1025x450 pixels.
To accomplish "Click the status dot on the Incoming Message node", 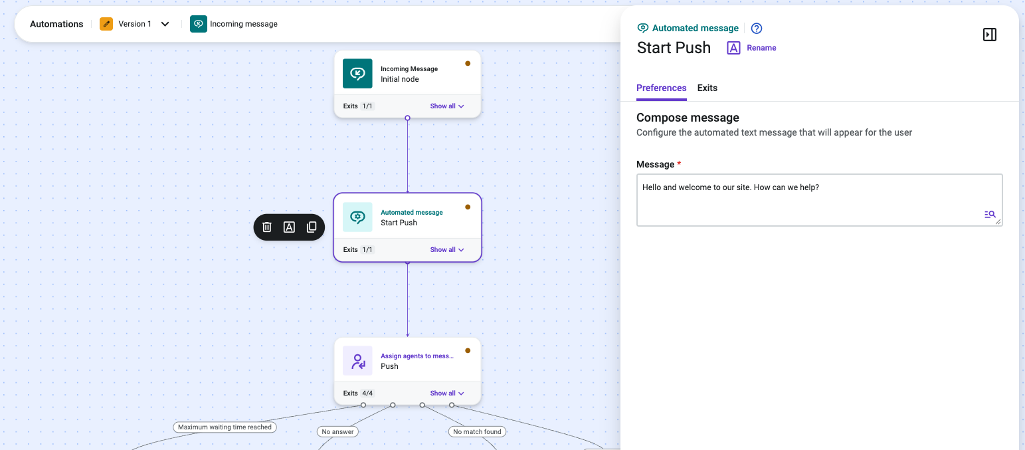I will click(468, 64).
